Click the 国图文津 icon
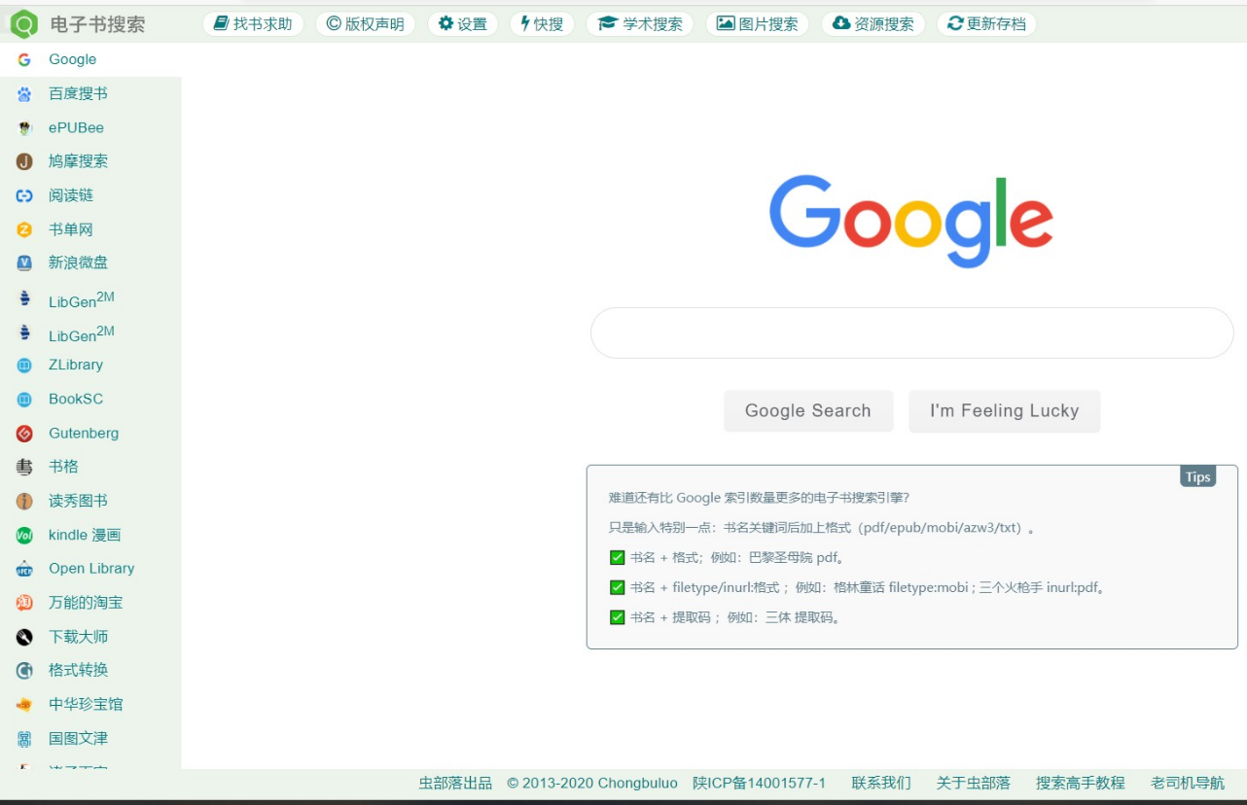The height and width of the screenshot is (805, 1247). pyautogui.click(x=24, y=738)
